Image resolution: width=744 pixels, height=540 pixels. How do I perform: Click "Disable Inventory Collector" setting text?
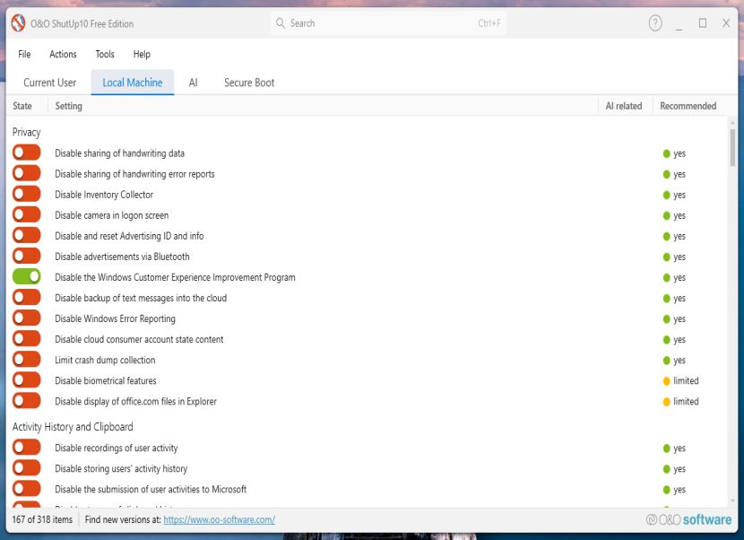104,195
